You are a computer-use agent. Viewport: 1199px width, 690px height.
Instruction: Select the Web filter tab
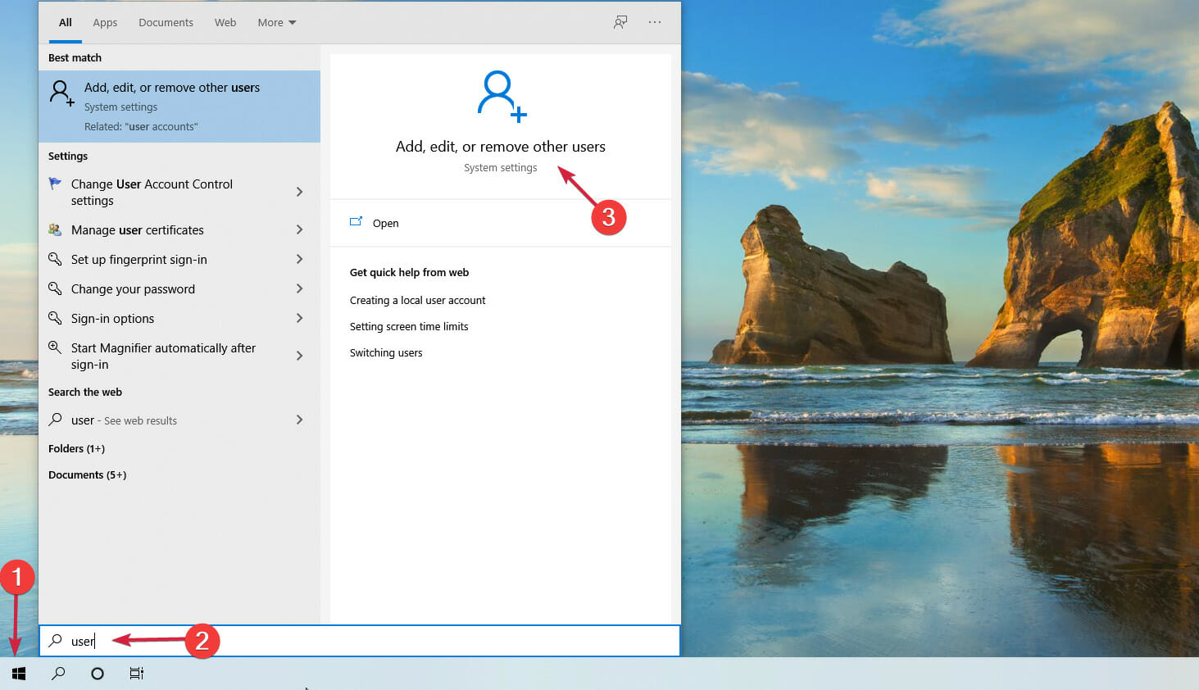225,22
